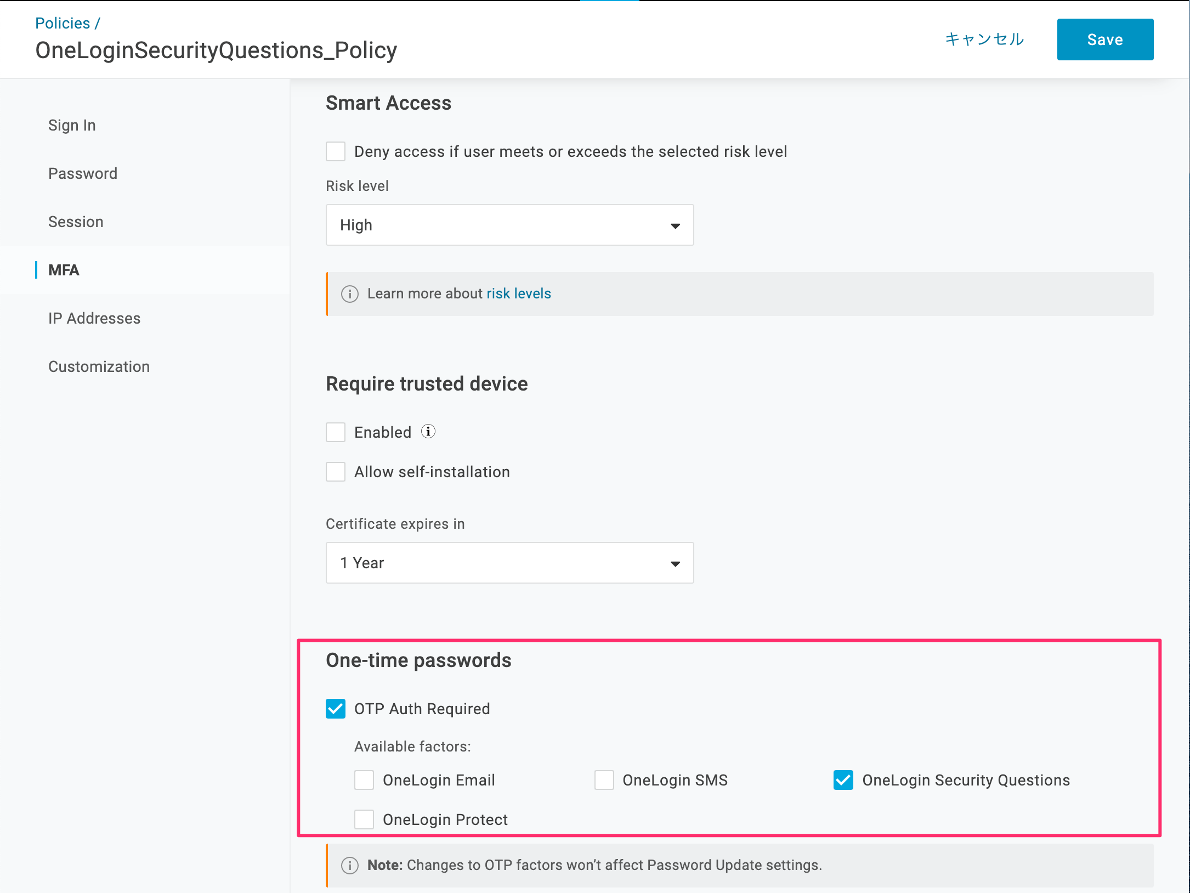Click the One-time passwords heading
Screen dimensions: 1190x893
(x=418, y=660)
